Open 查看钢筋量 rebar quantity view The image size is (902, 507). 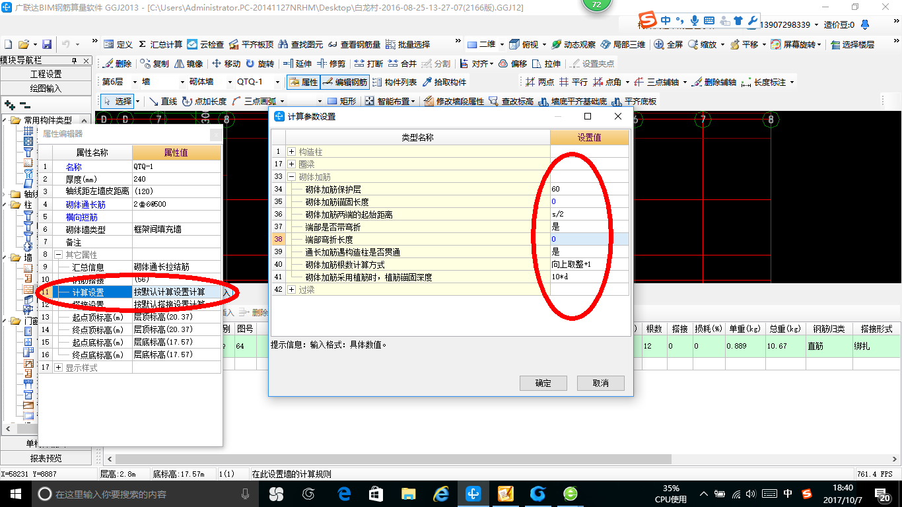pyautogui.click(x=354, y=44)
